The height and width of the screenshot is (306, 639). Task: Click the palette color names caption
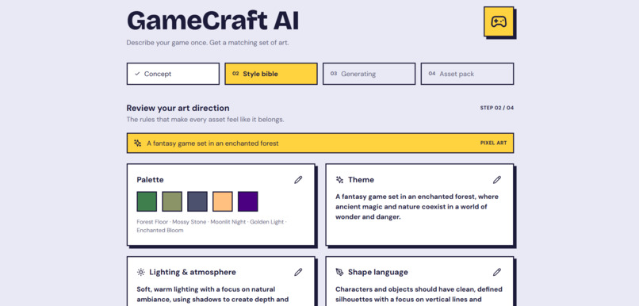coord(212,226)
